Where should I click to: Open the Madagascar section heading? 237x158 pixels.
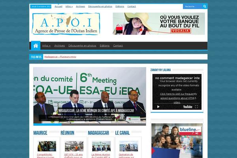(x=98, y=133)
